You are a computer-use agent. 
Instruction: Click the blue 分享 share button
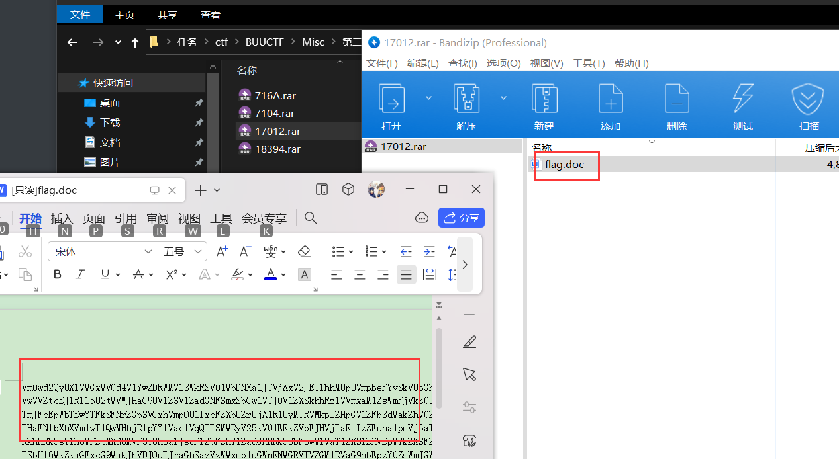point(462,218)
